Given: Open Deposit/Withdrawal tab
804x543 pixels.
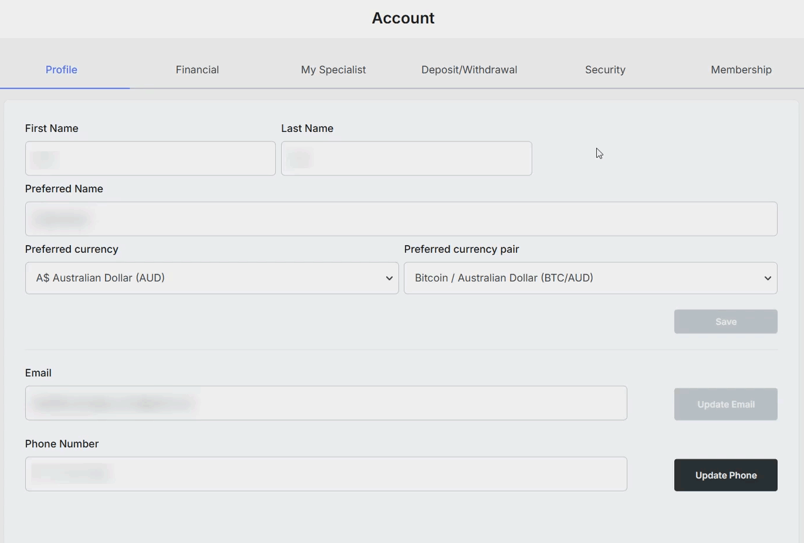Looking at the screenshot, I should (469, 70).
